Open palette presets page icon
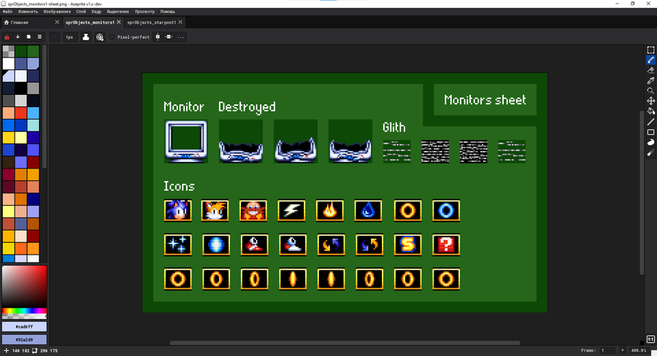657x356 pixels. coord(28,37)
